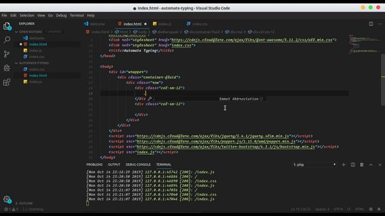Open the Search view icon
Viewport: 385px width, 216px height.
[x=7, y=40]
